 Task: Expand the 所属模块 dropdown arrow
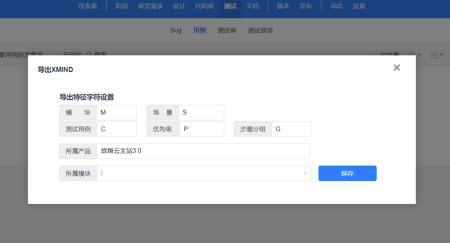click(x=305, y=173)
